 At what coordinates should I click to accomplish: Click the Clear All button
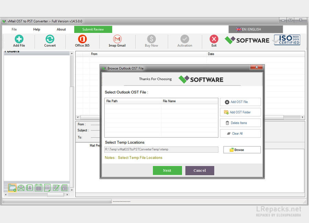tap(240, 133)
